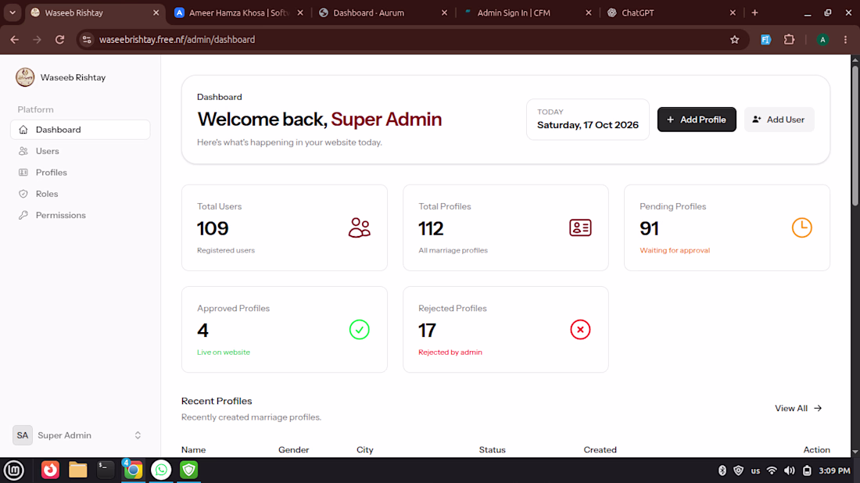The width and height of the screenshot is (860, 483).
Task: Open the Linux Mint start menu
Action: (14, 470)
